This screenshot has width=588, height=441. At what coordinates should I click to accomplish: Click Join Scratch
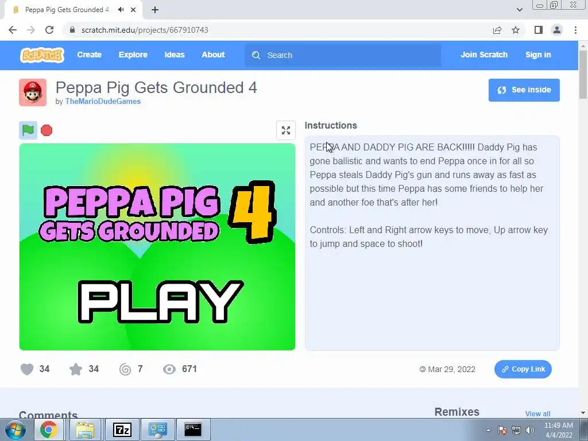coord(484,55)
